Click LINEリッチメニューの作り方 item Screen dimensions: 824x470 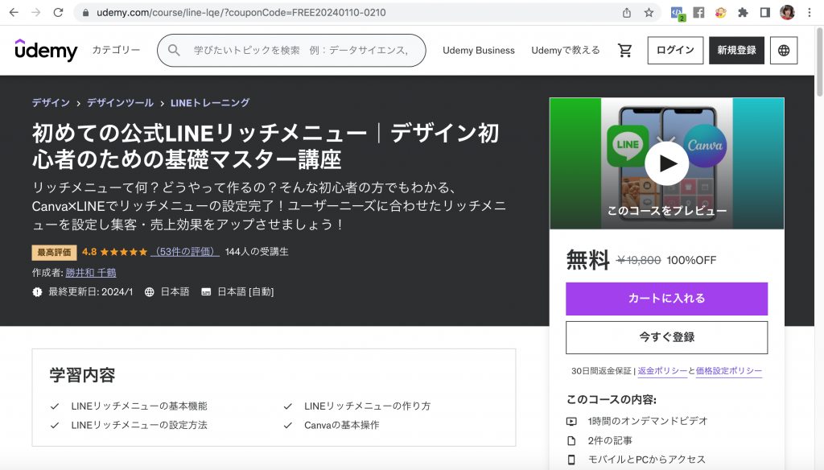tap(367, 406)
